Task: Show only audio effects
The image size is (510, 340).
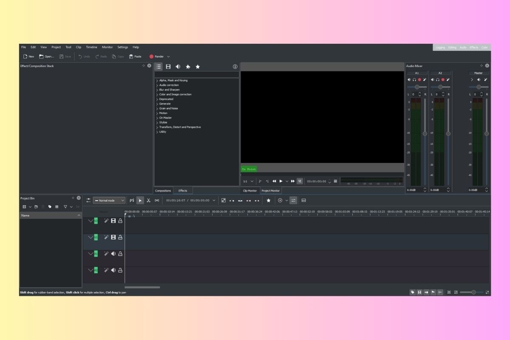Action: tap(178, 67)
